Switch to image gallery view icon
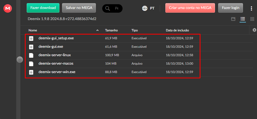257x119 pixels. (x=233, y=19)
